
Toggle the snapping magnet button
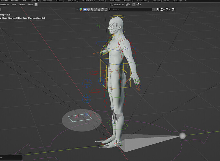[134, 5]
